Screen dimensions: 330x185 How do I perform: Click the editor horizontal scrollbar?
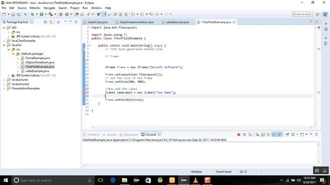tap(202, 127)
